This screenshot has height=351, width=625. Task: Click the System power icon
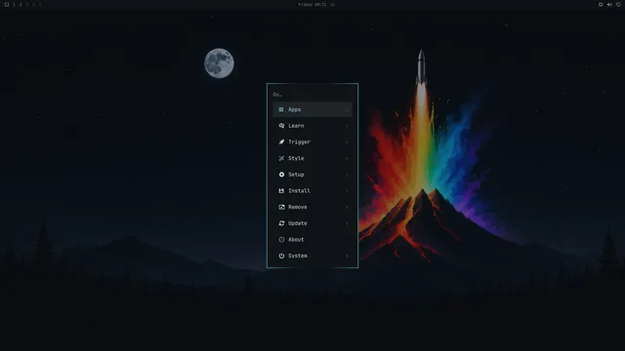[281, 255]
